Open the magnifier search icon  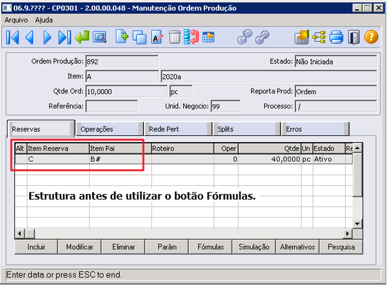pyautogui.click(x=100, y=37)
